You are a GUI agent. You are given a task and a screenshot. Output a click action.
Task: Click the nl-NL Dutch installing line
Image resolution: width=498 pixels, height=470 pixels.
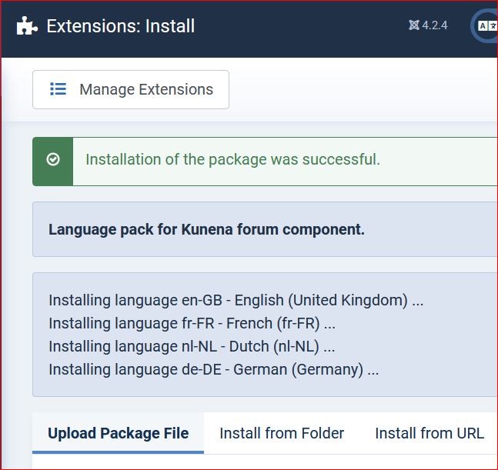pos(192,346)
